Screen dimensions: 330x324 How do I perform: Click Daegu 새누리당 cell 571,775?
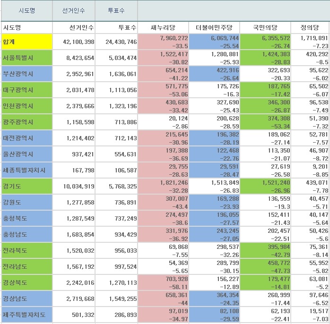[163, 90]
